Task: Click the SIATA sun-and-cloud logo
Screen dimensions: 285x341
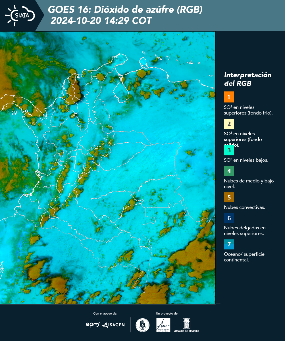Action: click(20, 15)
